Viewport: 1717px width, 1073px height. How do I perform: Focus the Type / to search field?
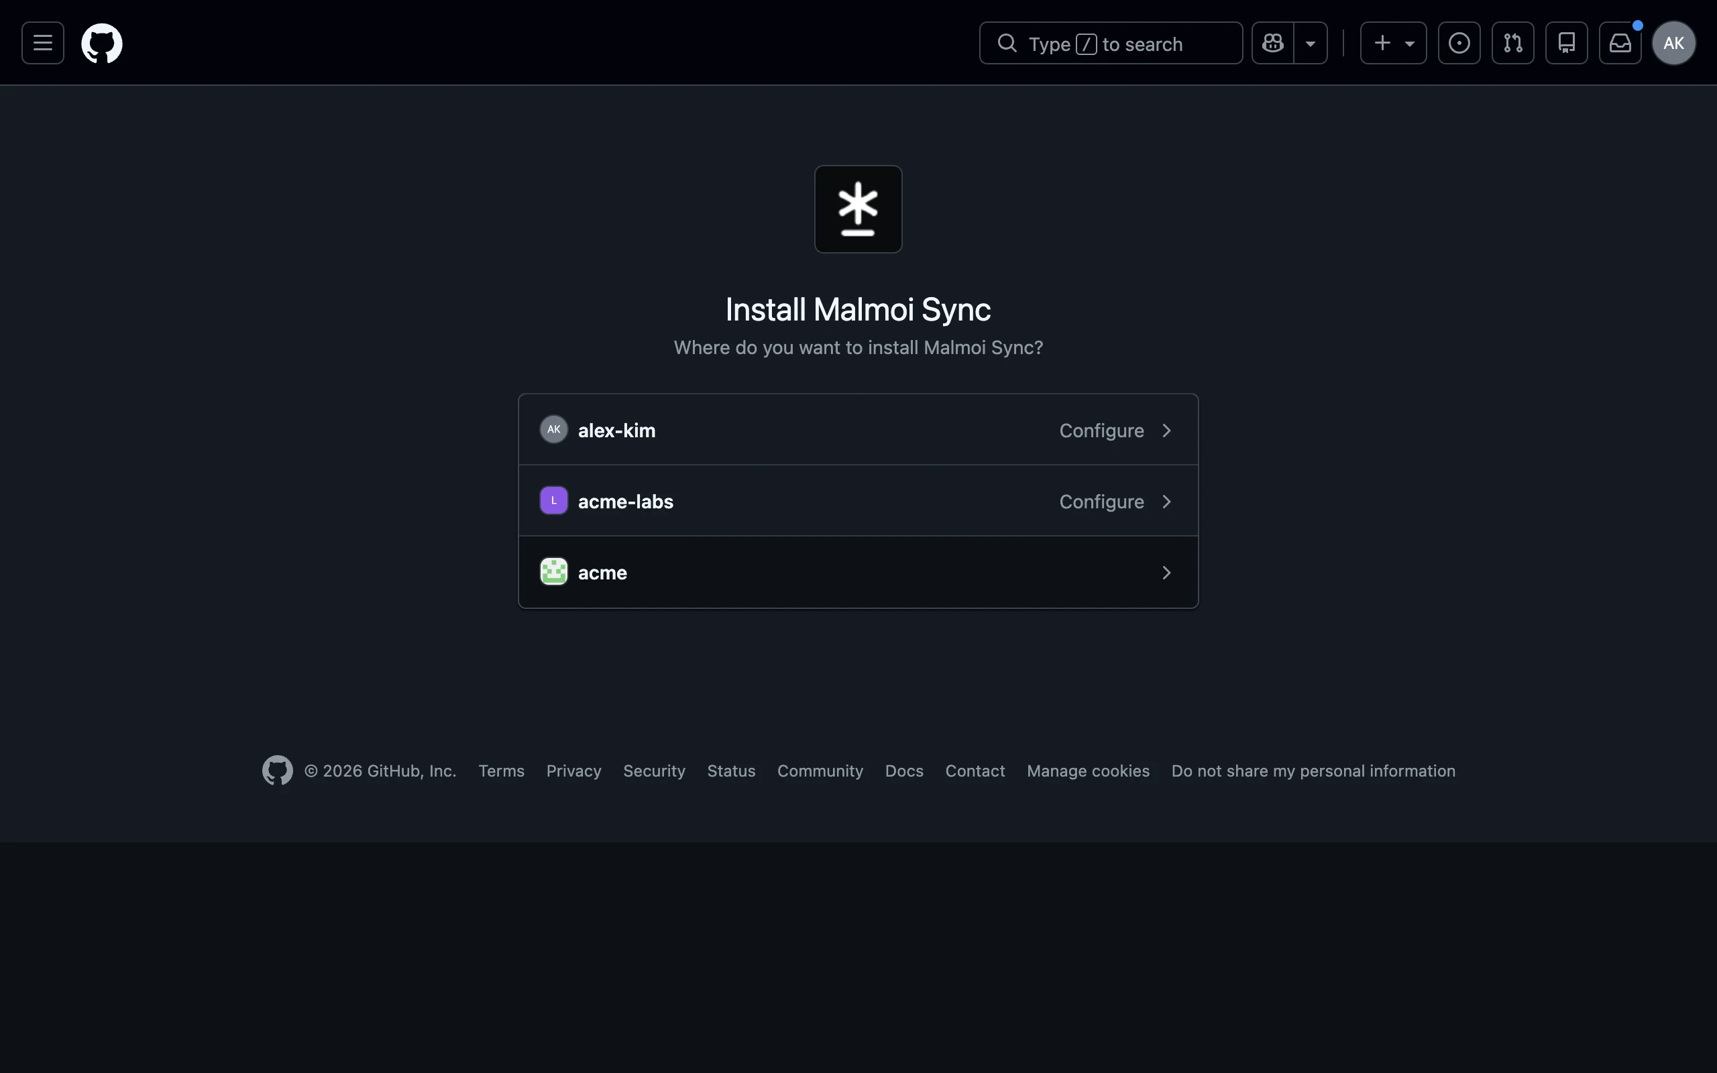[1111, 44]
